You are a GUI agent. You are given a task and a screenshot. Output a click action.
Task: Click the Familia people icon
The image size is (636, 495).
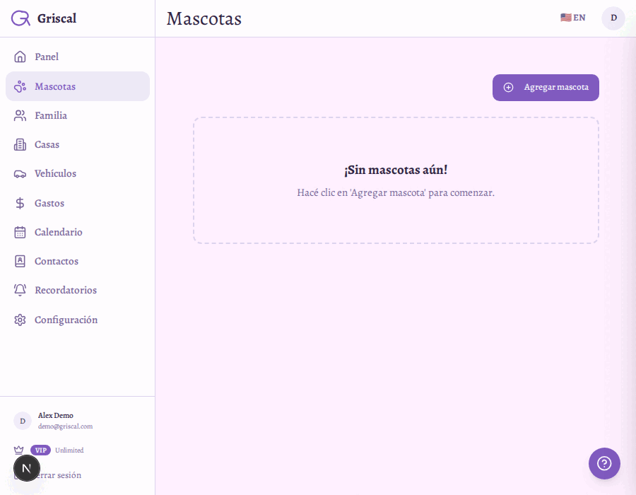click(20, 115)
